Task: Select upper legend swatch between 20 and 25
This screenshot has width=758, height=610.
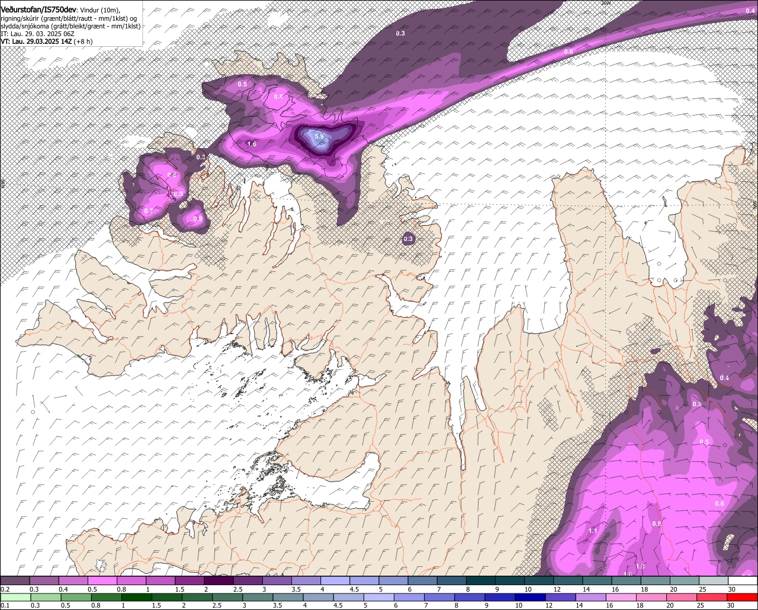Action: [x=685, y=581]
